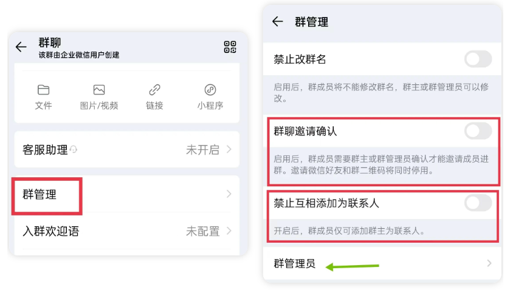Open the 文件 folder icon
This screenshot has width=513, height=290.
(43, 90)
